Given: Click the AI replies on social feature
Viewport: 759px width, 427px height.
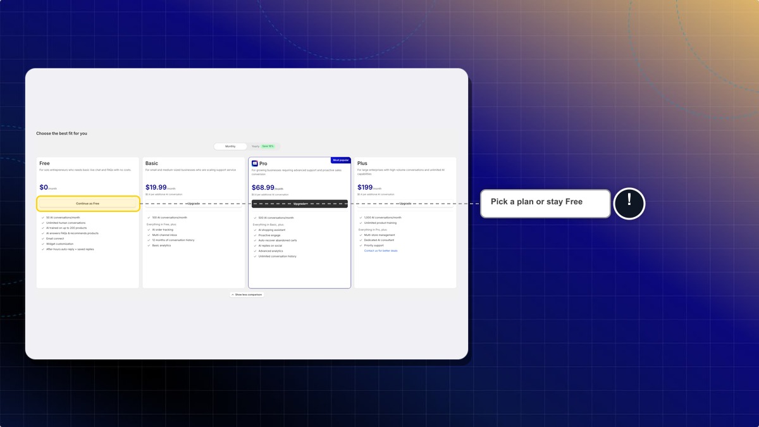Looking at the screenshot, I should click(270, 245).
